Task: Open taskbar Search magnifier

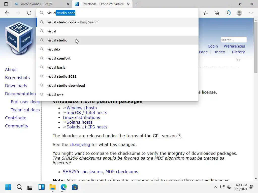Action: [x=19, y=187]
